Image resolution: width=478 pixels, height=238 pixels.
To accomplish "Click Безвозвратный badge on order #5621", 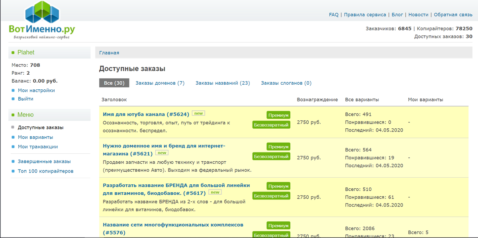I will 271,157.
